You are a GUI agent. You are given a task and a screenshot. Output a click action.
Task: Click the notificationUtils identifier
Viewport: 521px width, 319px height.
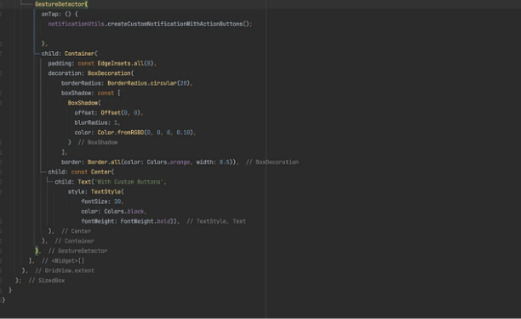[76, 24]
